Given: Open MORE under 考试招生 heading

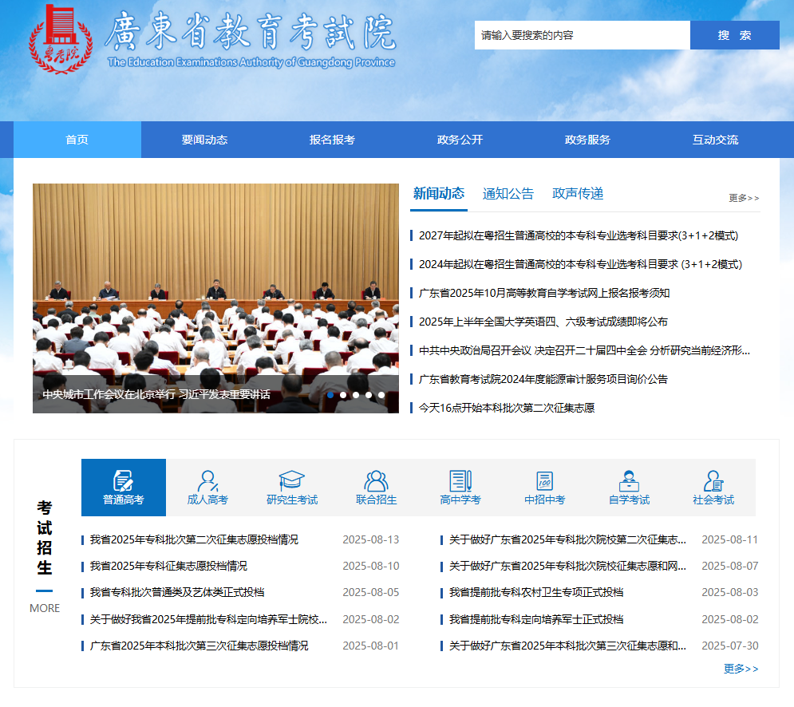Looking at the screenshot, I should point(45,608).
